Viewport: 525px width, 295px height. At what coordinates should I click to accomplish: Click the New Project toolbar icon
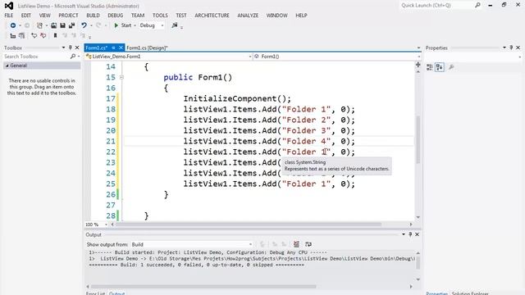tap(39, 25)
